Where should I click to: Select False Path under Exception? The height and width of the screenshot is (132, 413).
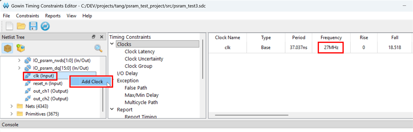pos(136,88)
